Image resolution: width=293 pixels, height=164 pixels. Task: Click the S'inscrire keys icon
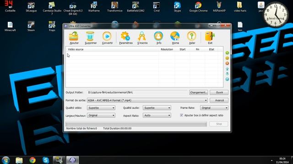(142, 38)
